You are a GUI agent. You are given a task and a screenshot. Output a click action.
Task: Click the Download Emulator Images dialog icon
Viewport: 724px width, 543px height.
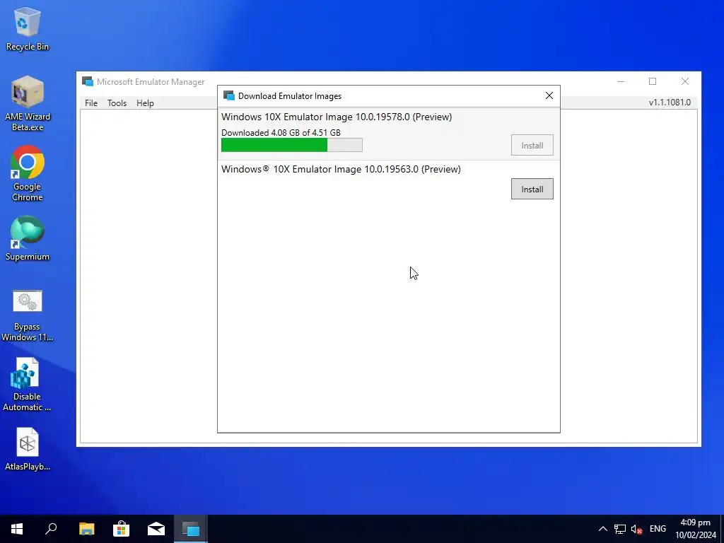pos(229,95)
